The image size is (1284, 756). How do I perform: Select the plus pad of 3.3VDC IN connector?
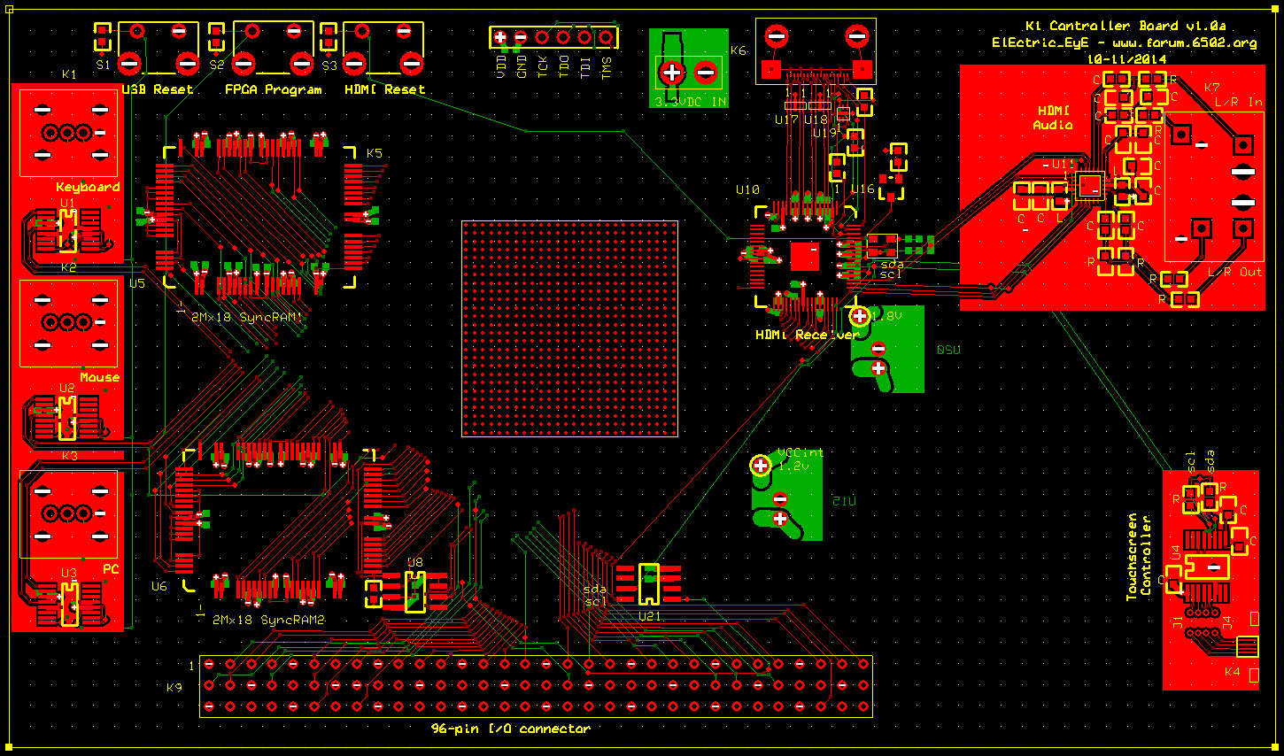point(672,73)
